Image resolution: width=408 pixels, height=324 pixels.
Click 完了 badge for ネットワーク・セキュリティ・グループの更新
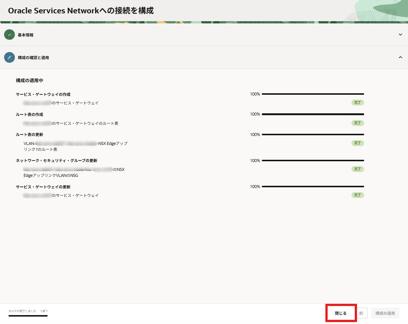coord(357,169)
